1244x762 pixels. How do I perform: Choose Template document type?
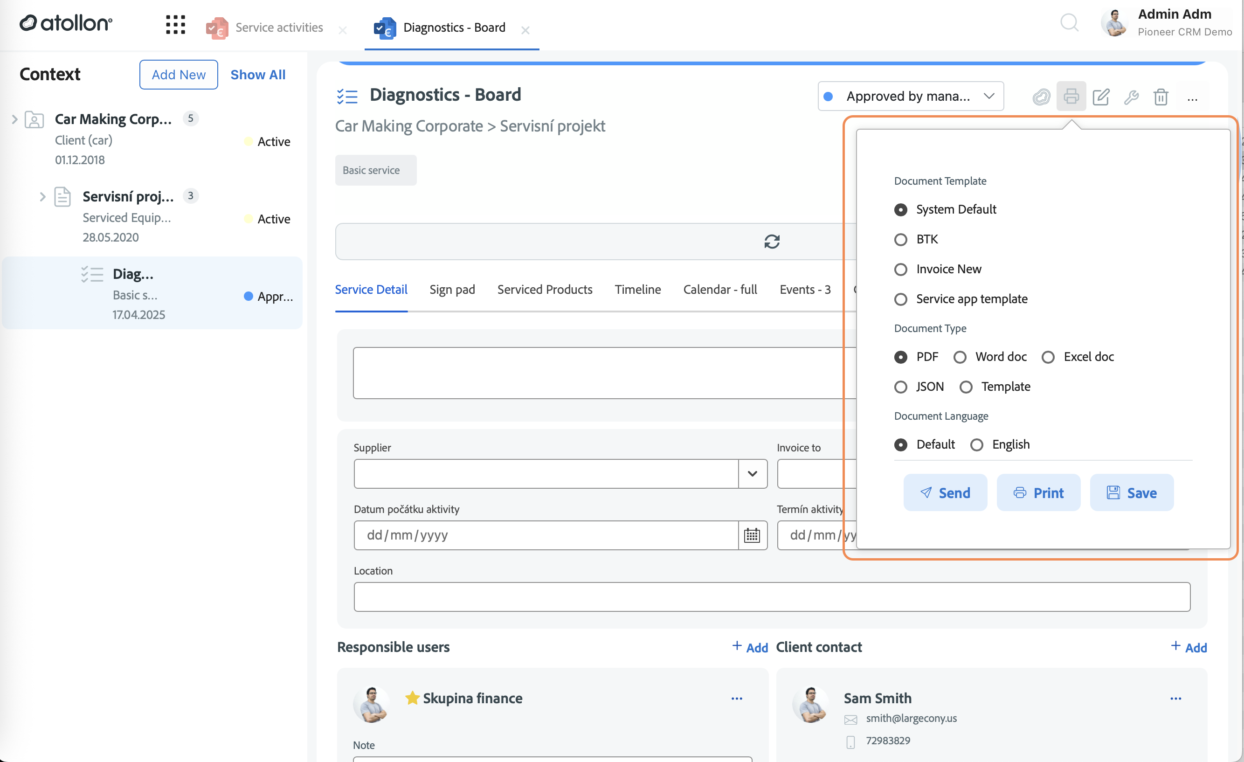(966, 387)
